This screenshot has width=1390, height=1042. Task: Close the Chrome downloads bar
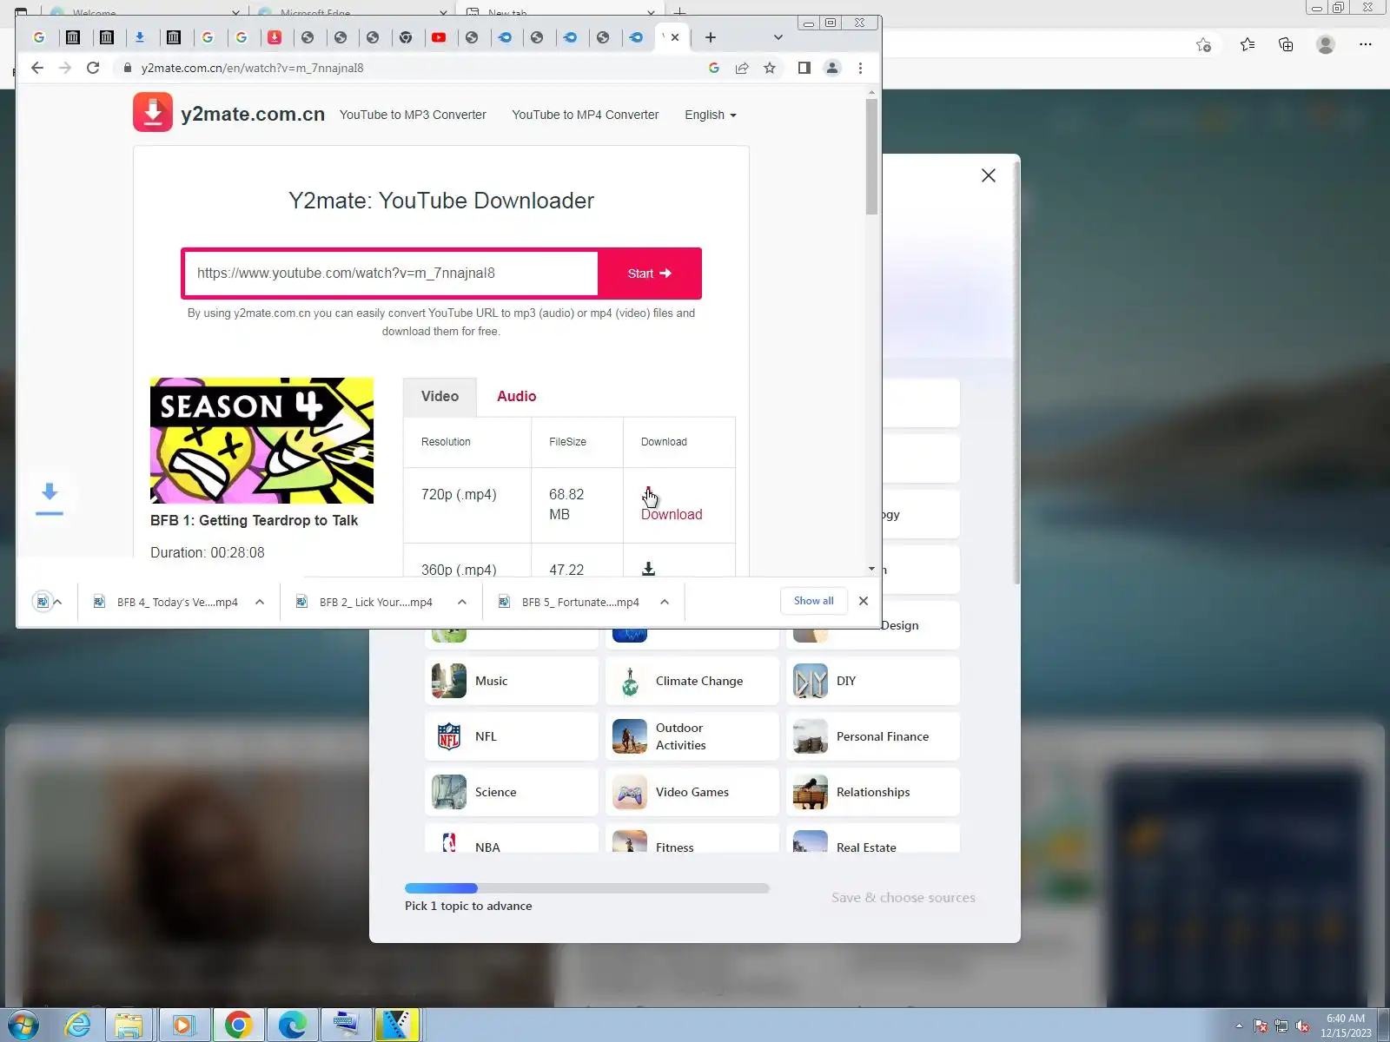coord(864,601)
